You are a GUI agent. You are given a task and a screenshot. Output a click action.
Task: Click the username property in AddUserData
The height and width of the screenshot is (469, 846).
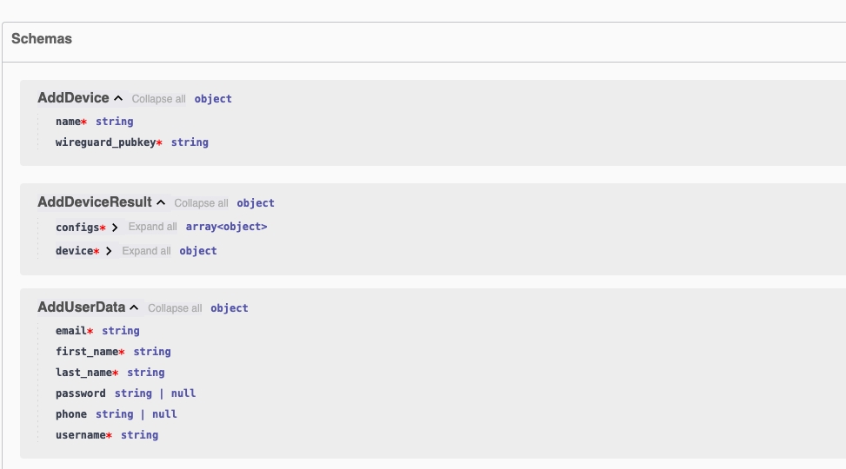pos(80,435)
